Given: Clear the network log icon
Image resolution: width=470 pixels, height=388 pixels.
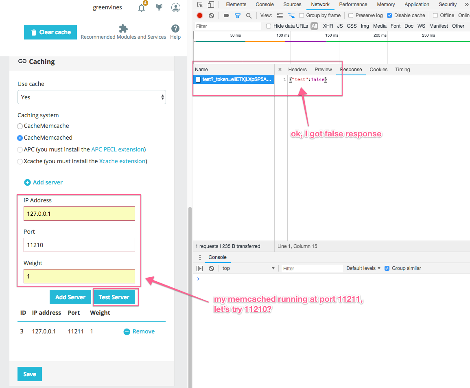Looking at the screenshot, I should pos(211,15).
